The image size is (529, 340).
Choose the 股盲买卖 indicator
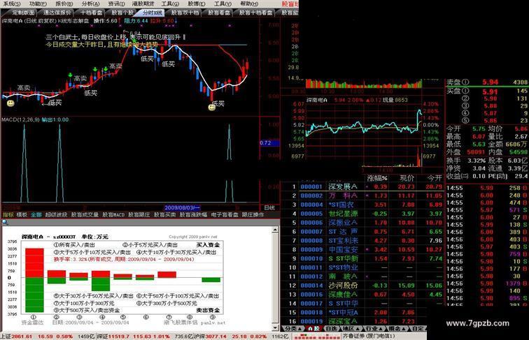[165, 214]
